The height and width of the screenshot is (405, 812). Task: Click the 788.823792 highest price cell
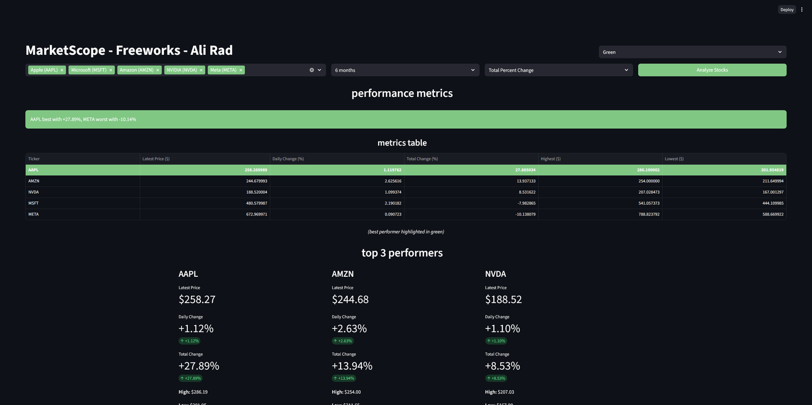click(x=600, y=214)
